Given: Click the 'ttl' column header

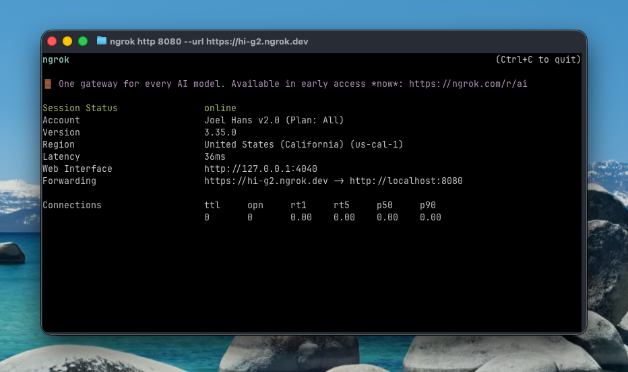Looking at the screenshot, I should click(212, 205).
